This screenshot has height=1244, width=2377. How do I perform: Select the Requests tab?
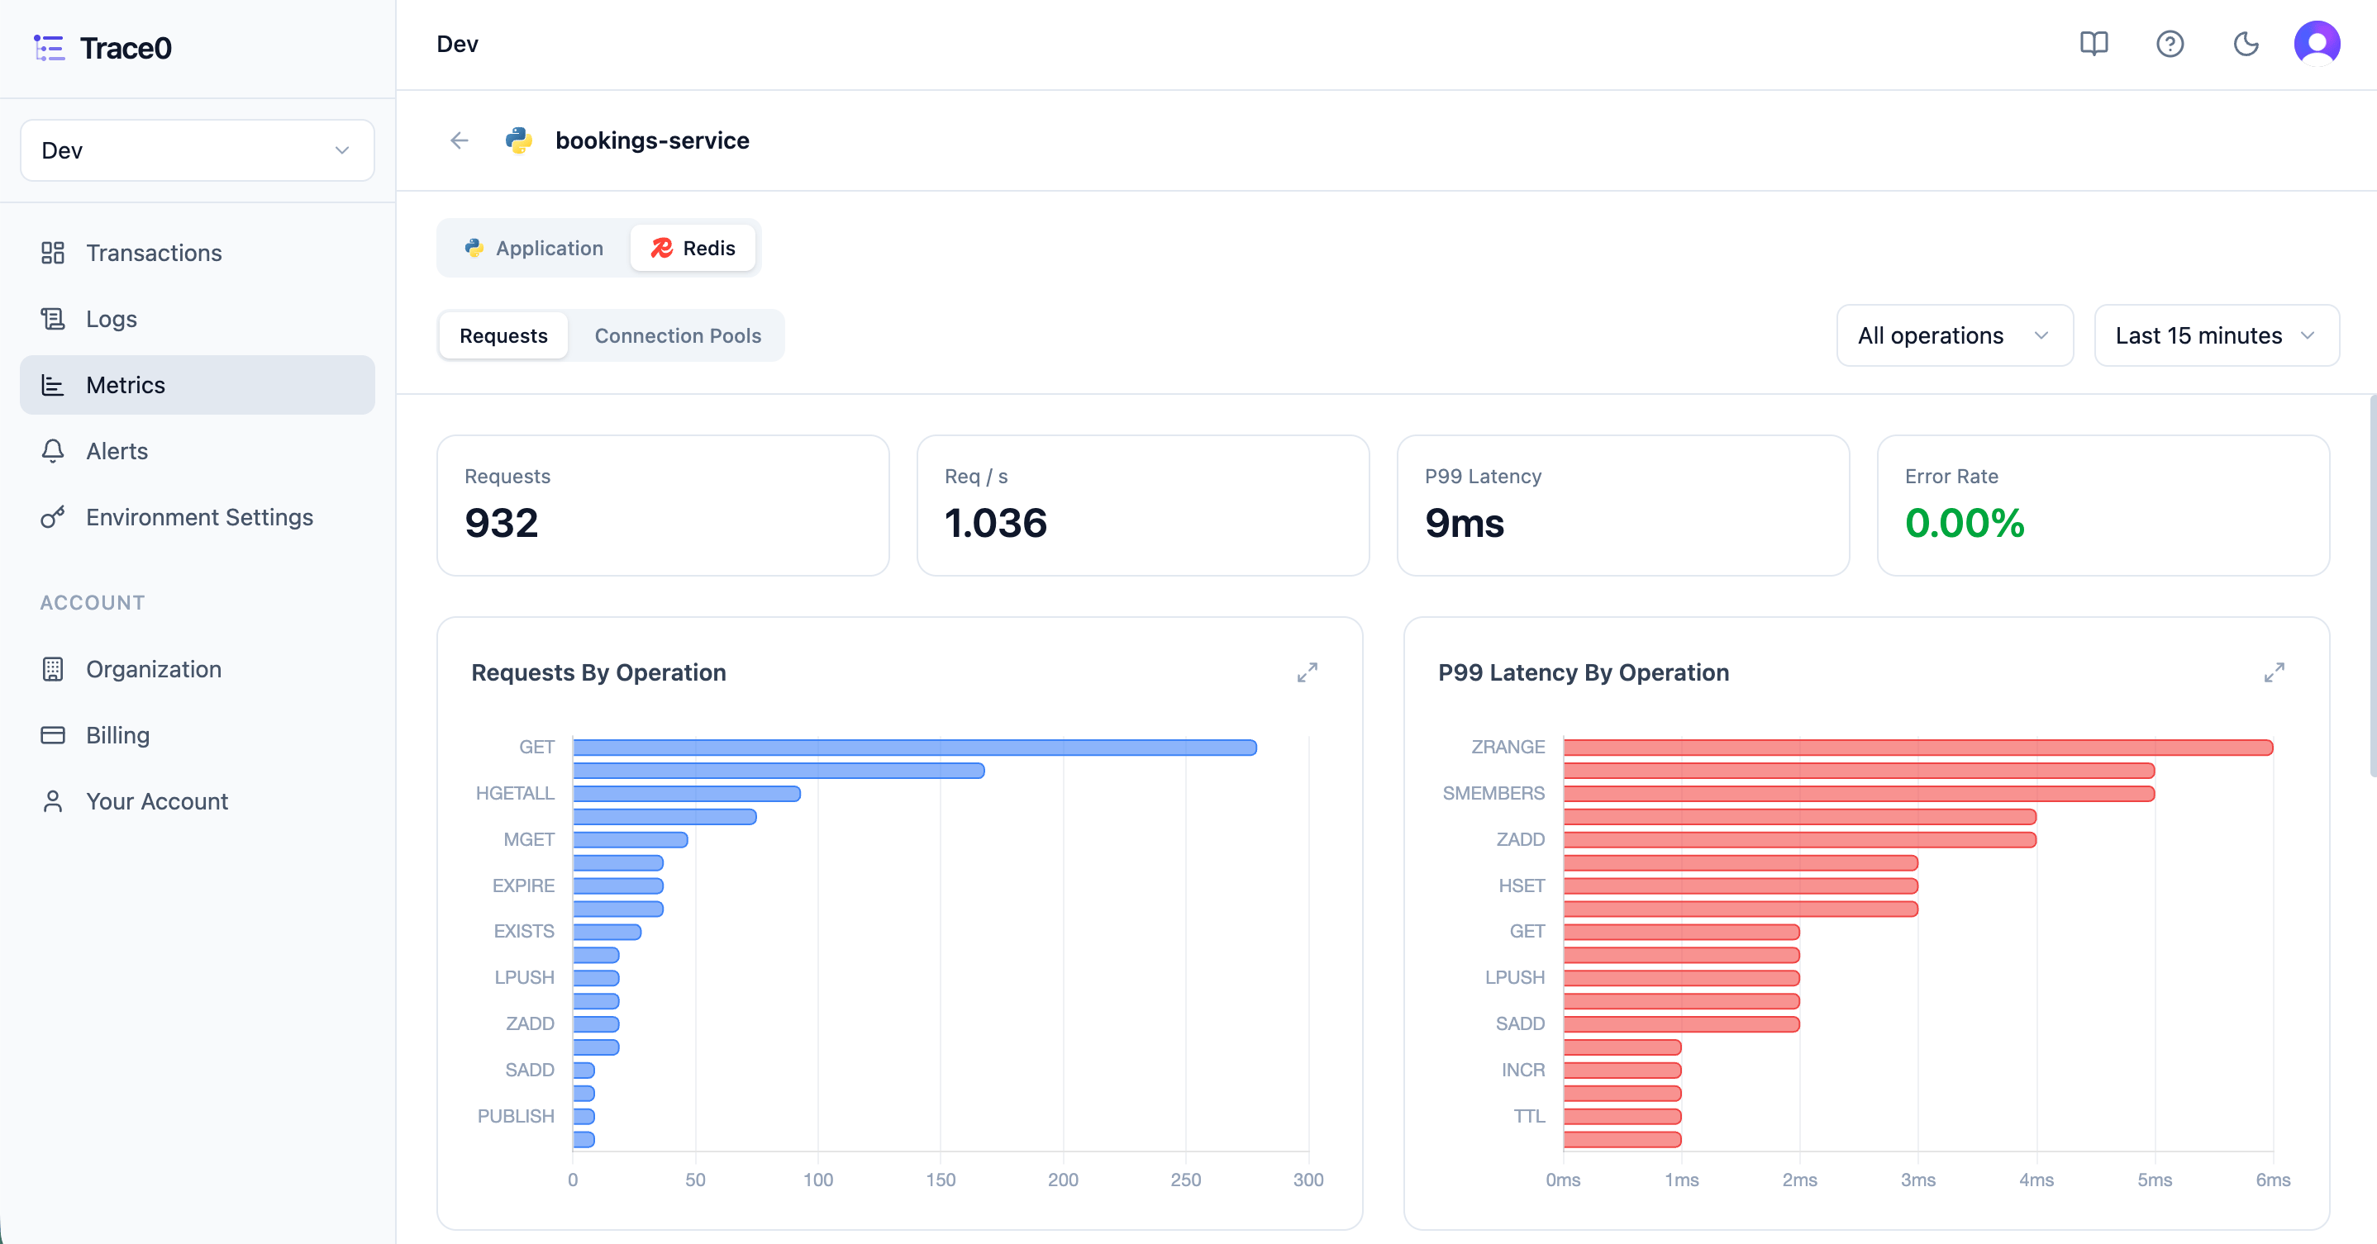coord(504,335)
